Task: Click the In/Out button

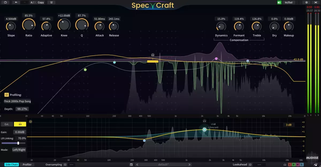Action: tap(289, 2)
